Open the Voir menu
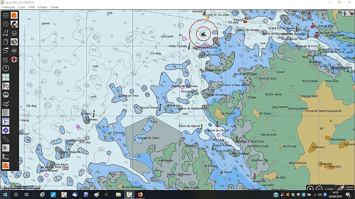Screen dimensions: 355x199 click(x=21, y=7)
